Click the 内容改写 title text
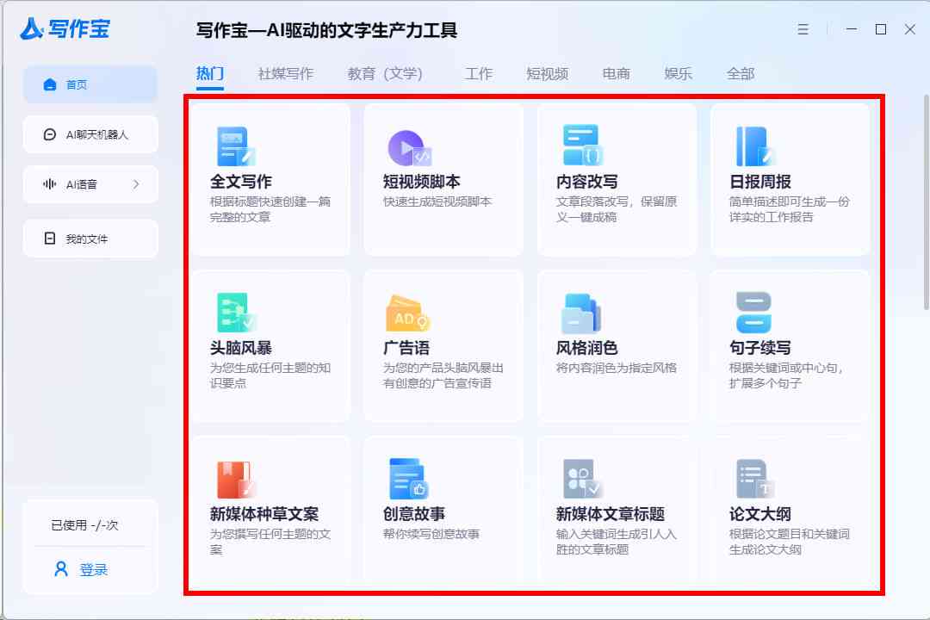The height and width of the screenshot is (620, 930). 586,182
